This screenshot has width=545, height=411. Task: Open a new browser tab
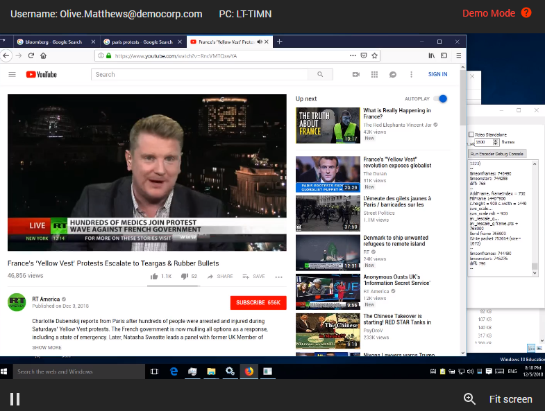[x=280, y=42]
